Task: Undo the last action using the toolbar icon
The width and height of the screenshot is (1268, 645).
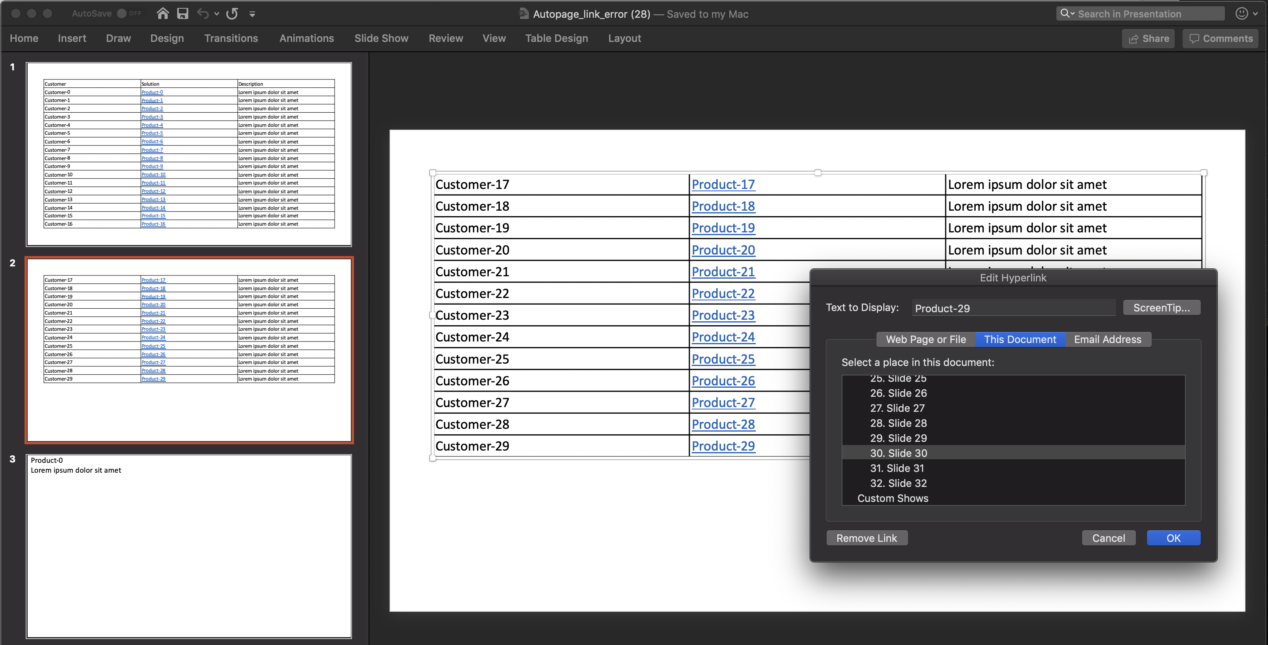Action: (203, 13)
